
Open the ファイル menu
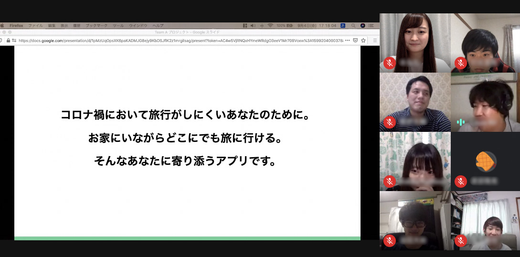[35, 25]
